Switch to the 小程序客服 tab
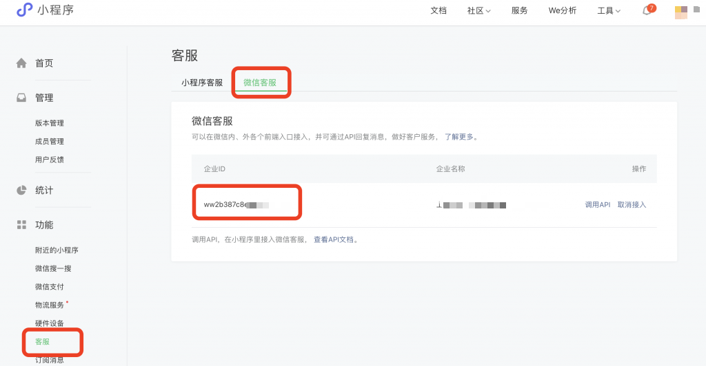 coord(202,83)
